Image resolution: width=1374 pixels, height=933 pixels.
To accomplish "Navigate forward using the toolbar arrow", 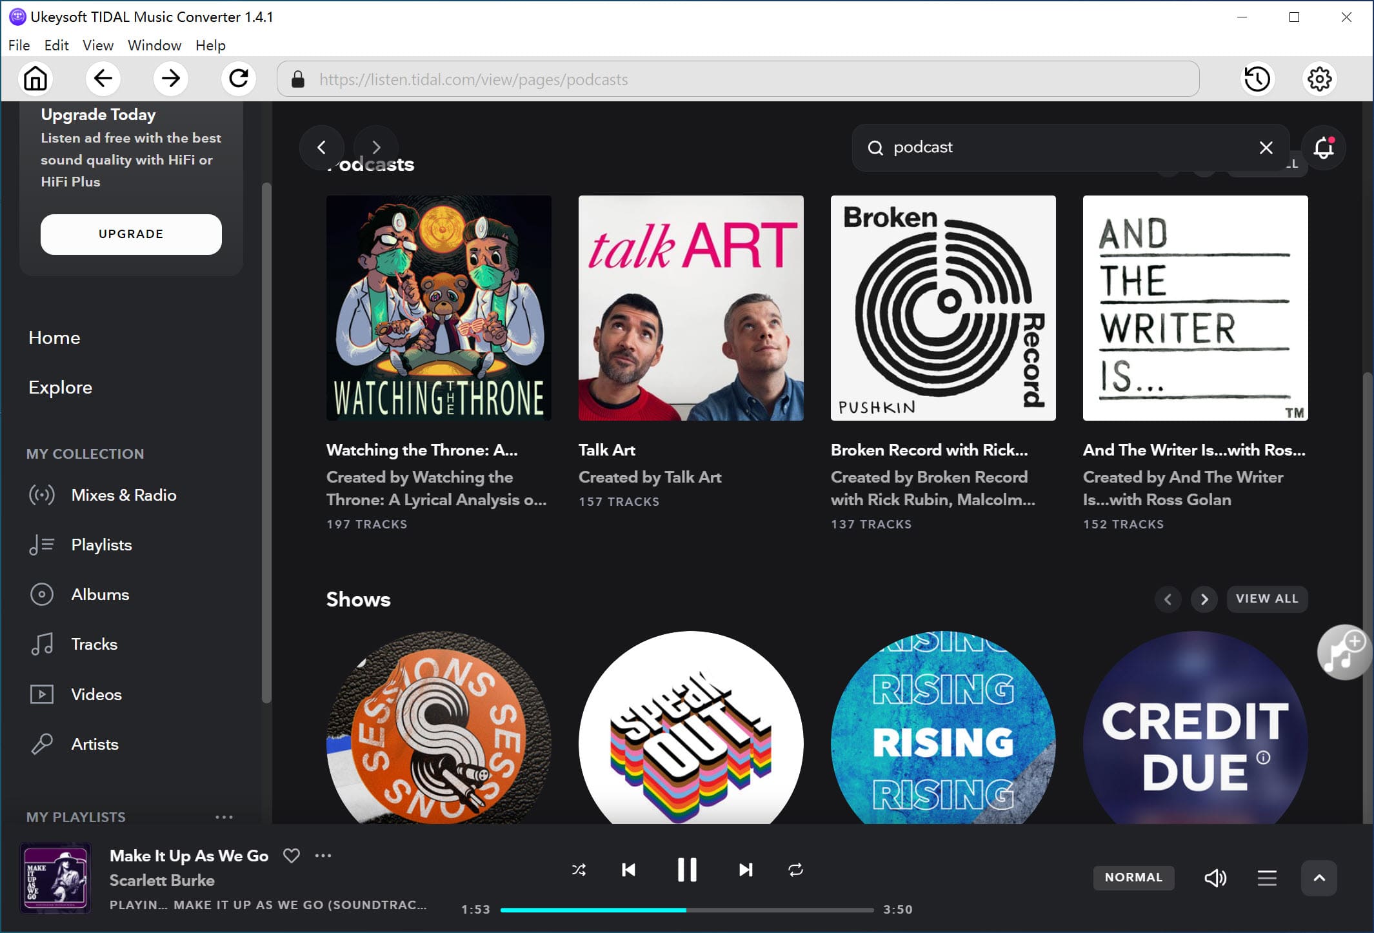I will point(171,79).
